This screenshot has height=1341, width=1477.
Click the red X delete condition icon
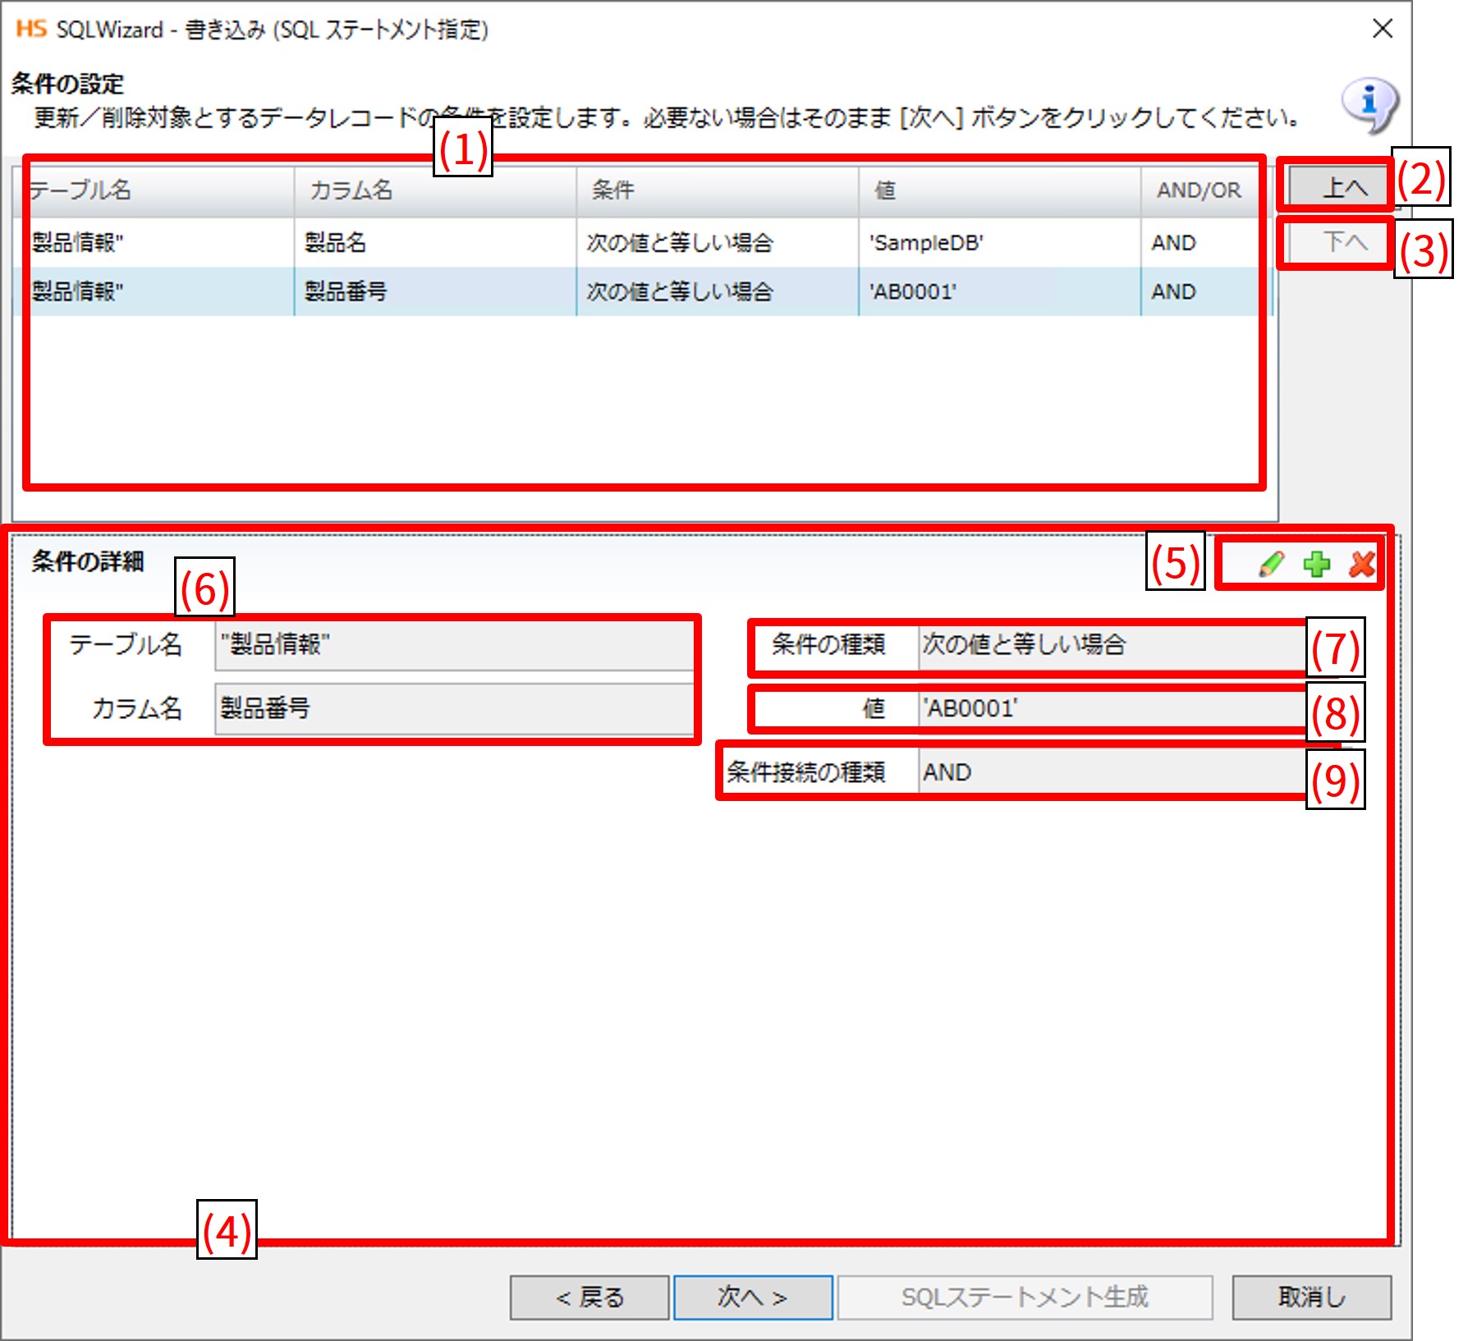click(x=1362, y=564)
